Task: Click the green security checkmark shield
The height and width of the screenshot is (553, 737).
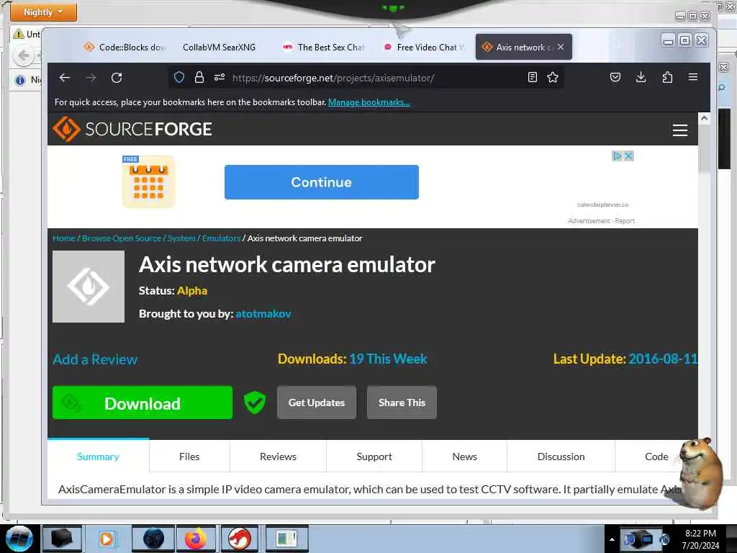Action: pos(255,403)
